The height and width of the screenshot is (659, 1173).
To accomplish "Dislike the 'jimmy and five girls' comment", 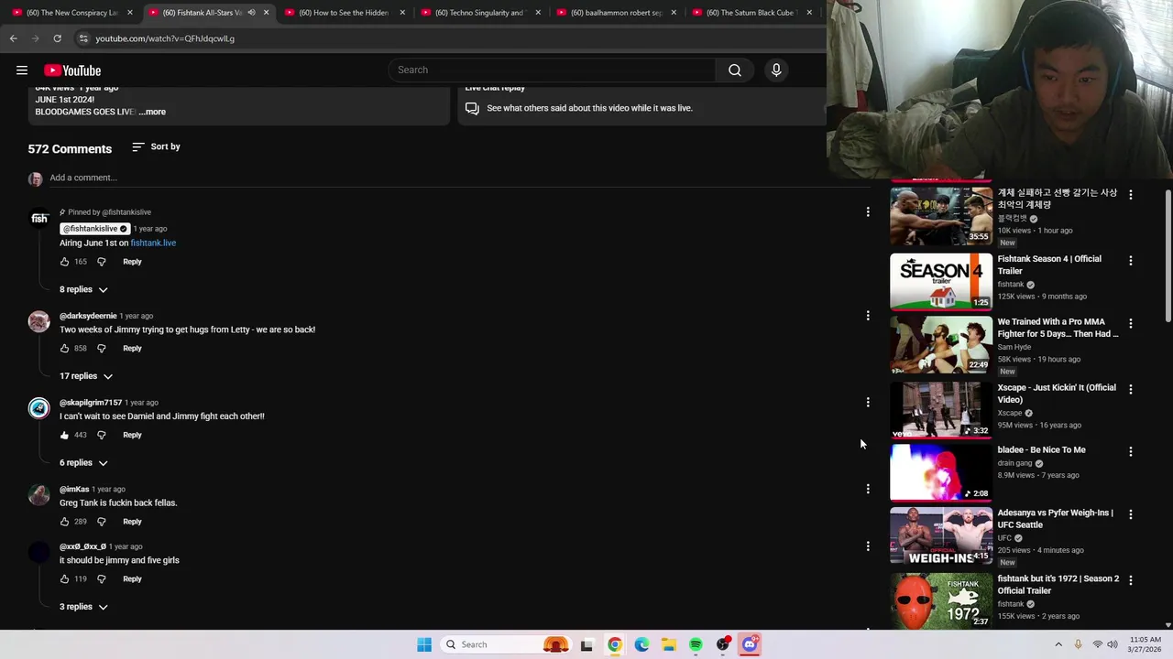I will (x=102, y=579).
